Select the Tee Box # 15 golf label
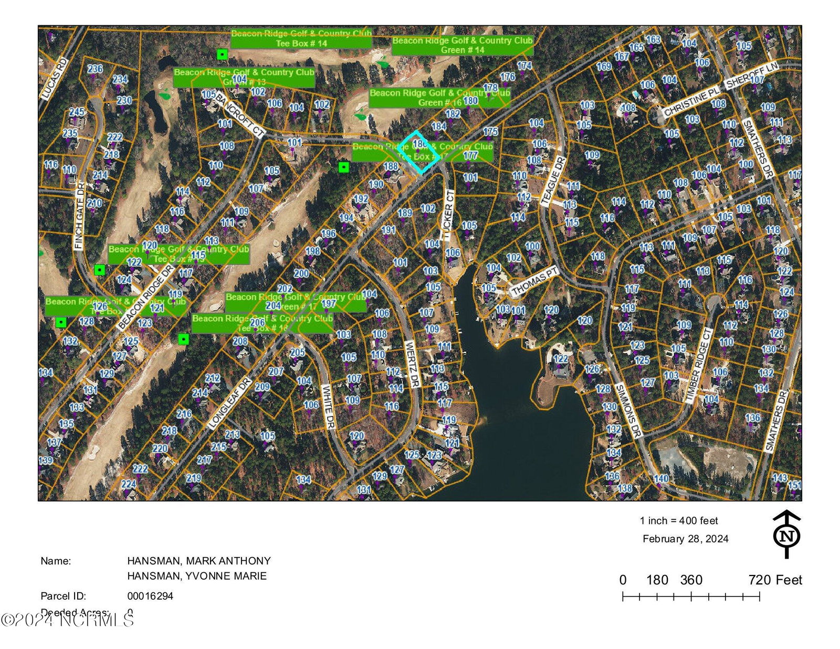Image resolution: width=840 pixels, height=649 pixels. tap(178, 254)
